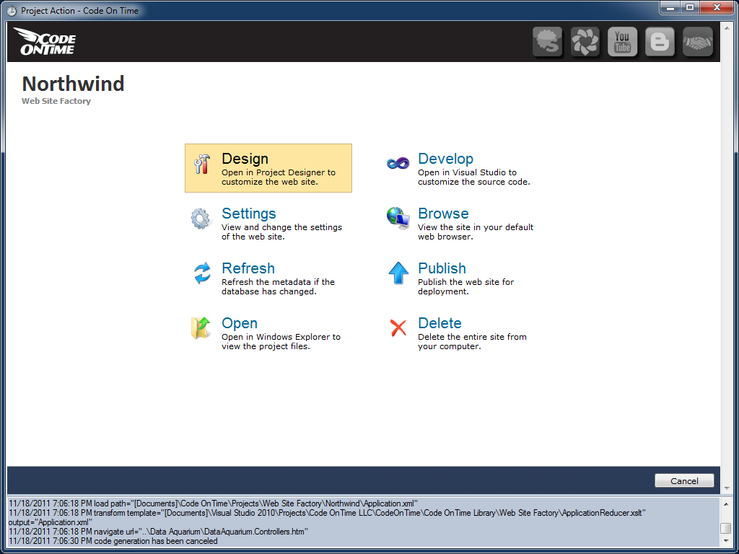Click the S-badge icon in header
The image size is (739, 554).
point(547,41)
